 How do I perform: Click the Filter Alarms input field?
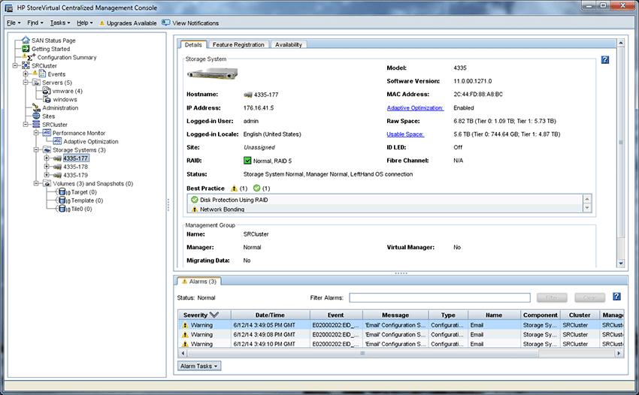[440, 297]
